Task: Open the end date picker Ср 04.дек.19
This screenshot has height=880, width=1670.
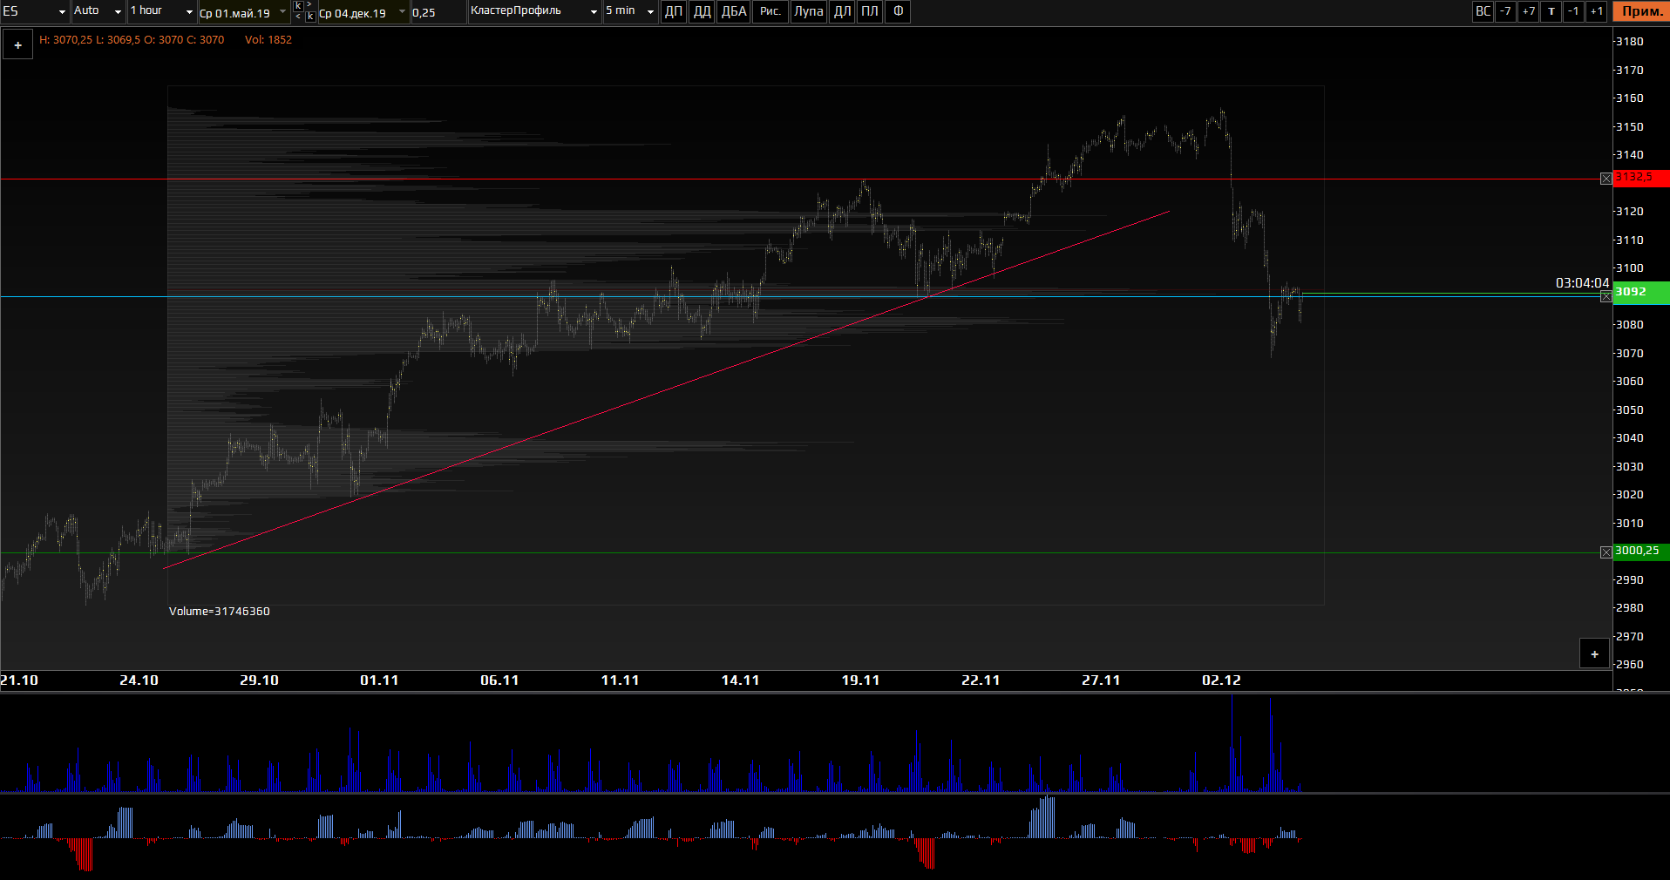Action: [362, 13]
